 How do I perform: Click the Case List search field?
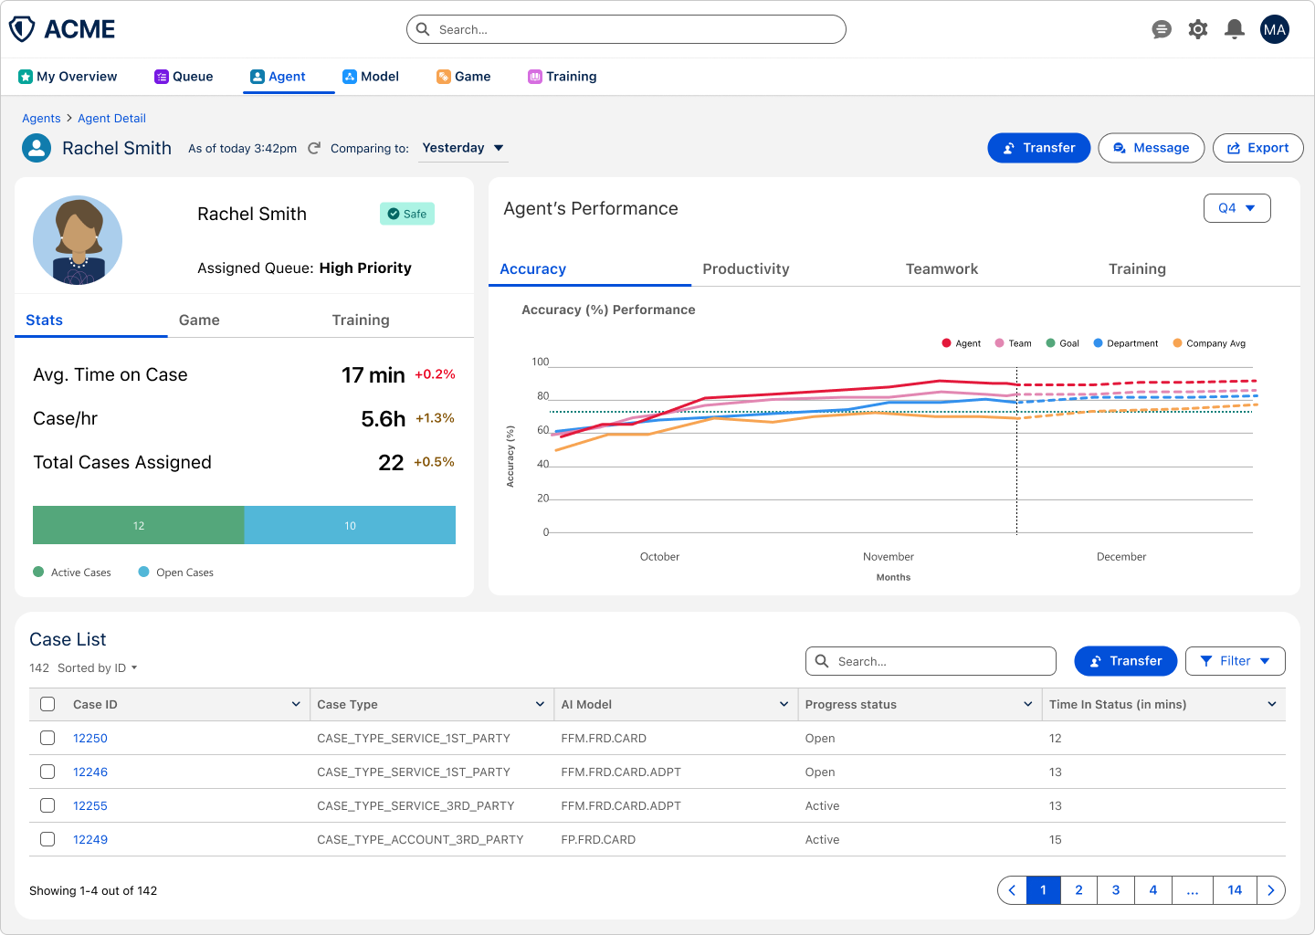(x=931, y=661)
